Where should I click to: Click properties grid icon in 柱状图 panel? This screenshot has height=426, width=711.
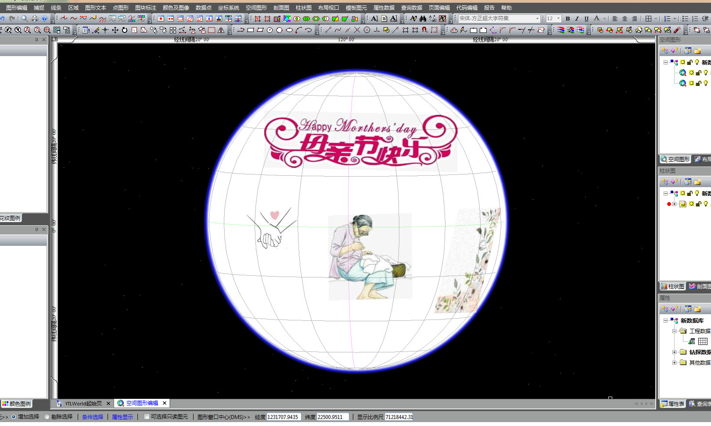688,181
